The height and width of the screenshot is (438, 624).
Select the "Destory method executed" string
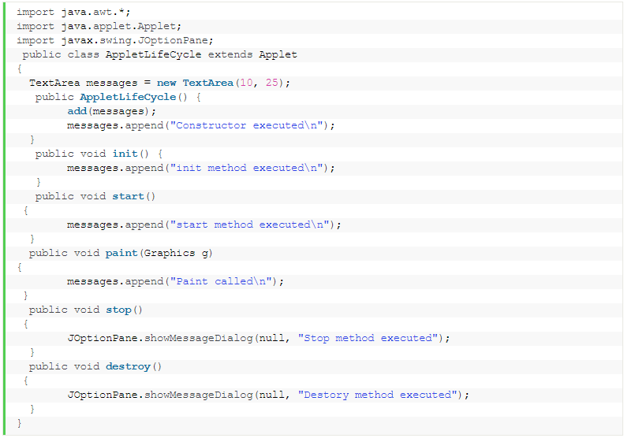pyautogui.click(x=377, y=395)
